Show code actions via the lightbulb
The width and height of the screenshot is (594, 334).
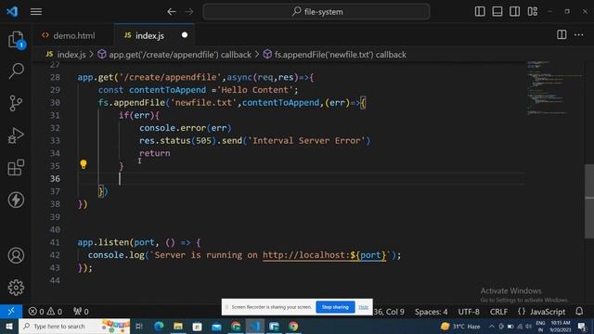coord(84,164)
